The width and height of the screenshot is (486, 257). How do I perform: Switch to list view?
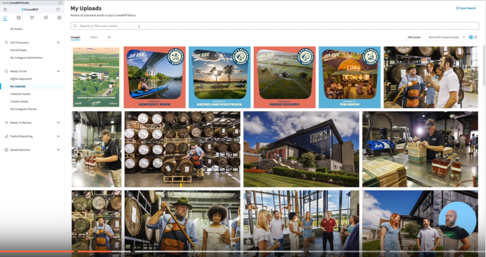click(476, 37)
